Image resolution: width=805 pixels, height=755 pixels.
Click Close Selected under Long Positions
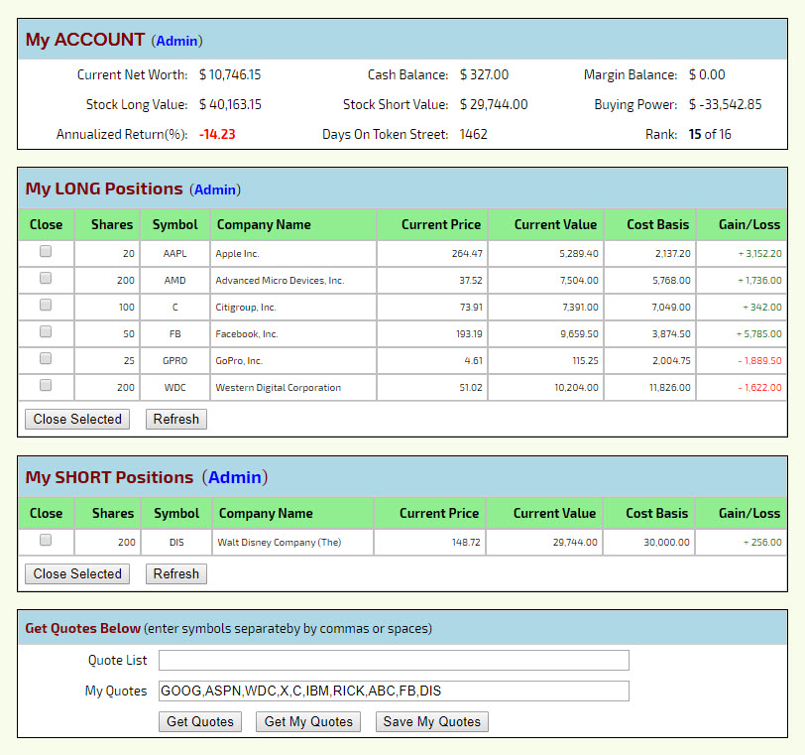[x=77, y=420]
